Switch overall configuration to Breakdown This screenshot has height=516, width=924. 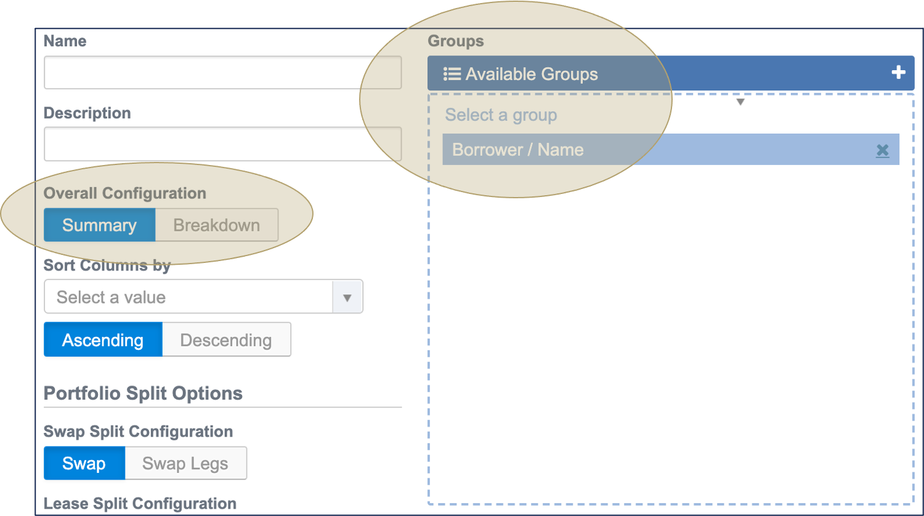[x=216, y=225]
